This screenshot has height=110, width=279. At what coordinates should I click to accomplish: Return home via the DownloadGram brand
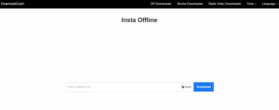pos(13,4)
